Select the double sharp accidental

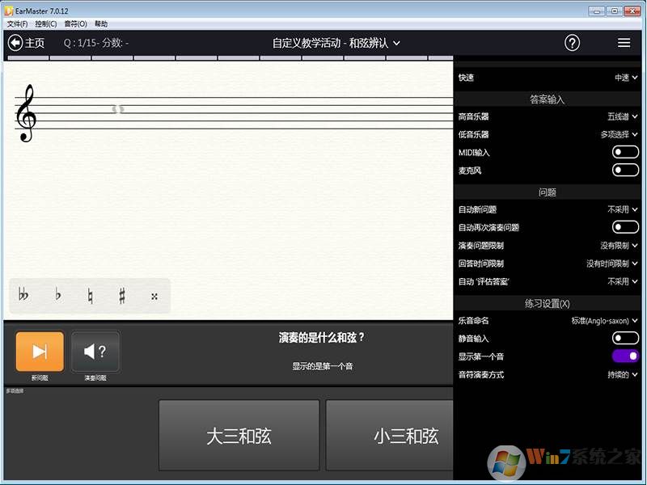pyautogui.click(x=154, y=296)
